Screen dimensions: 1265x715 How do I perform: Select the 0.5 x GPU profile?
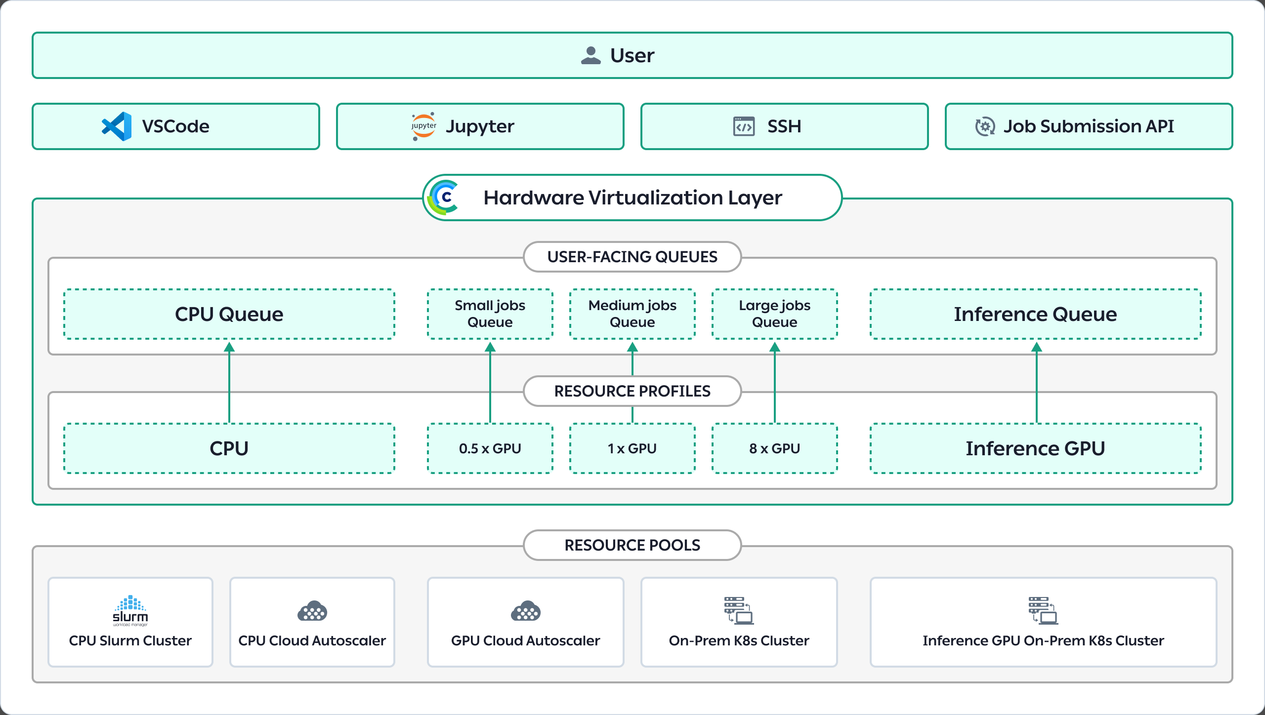pyautogui.click(x=490, y=448)
